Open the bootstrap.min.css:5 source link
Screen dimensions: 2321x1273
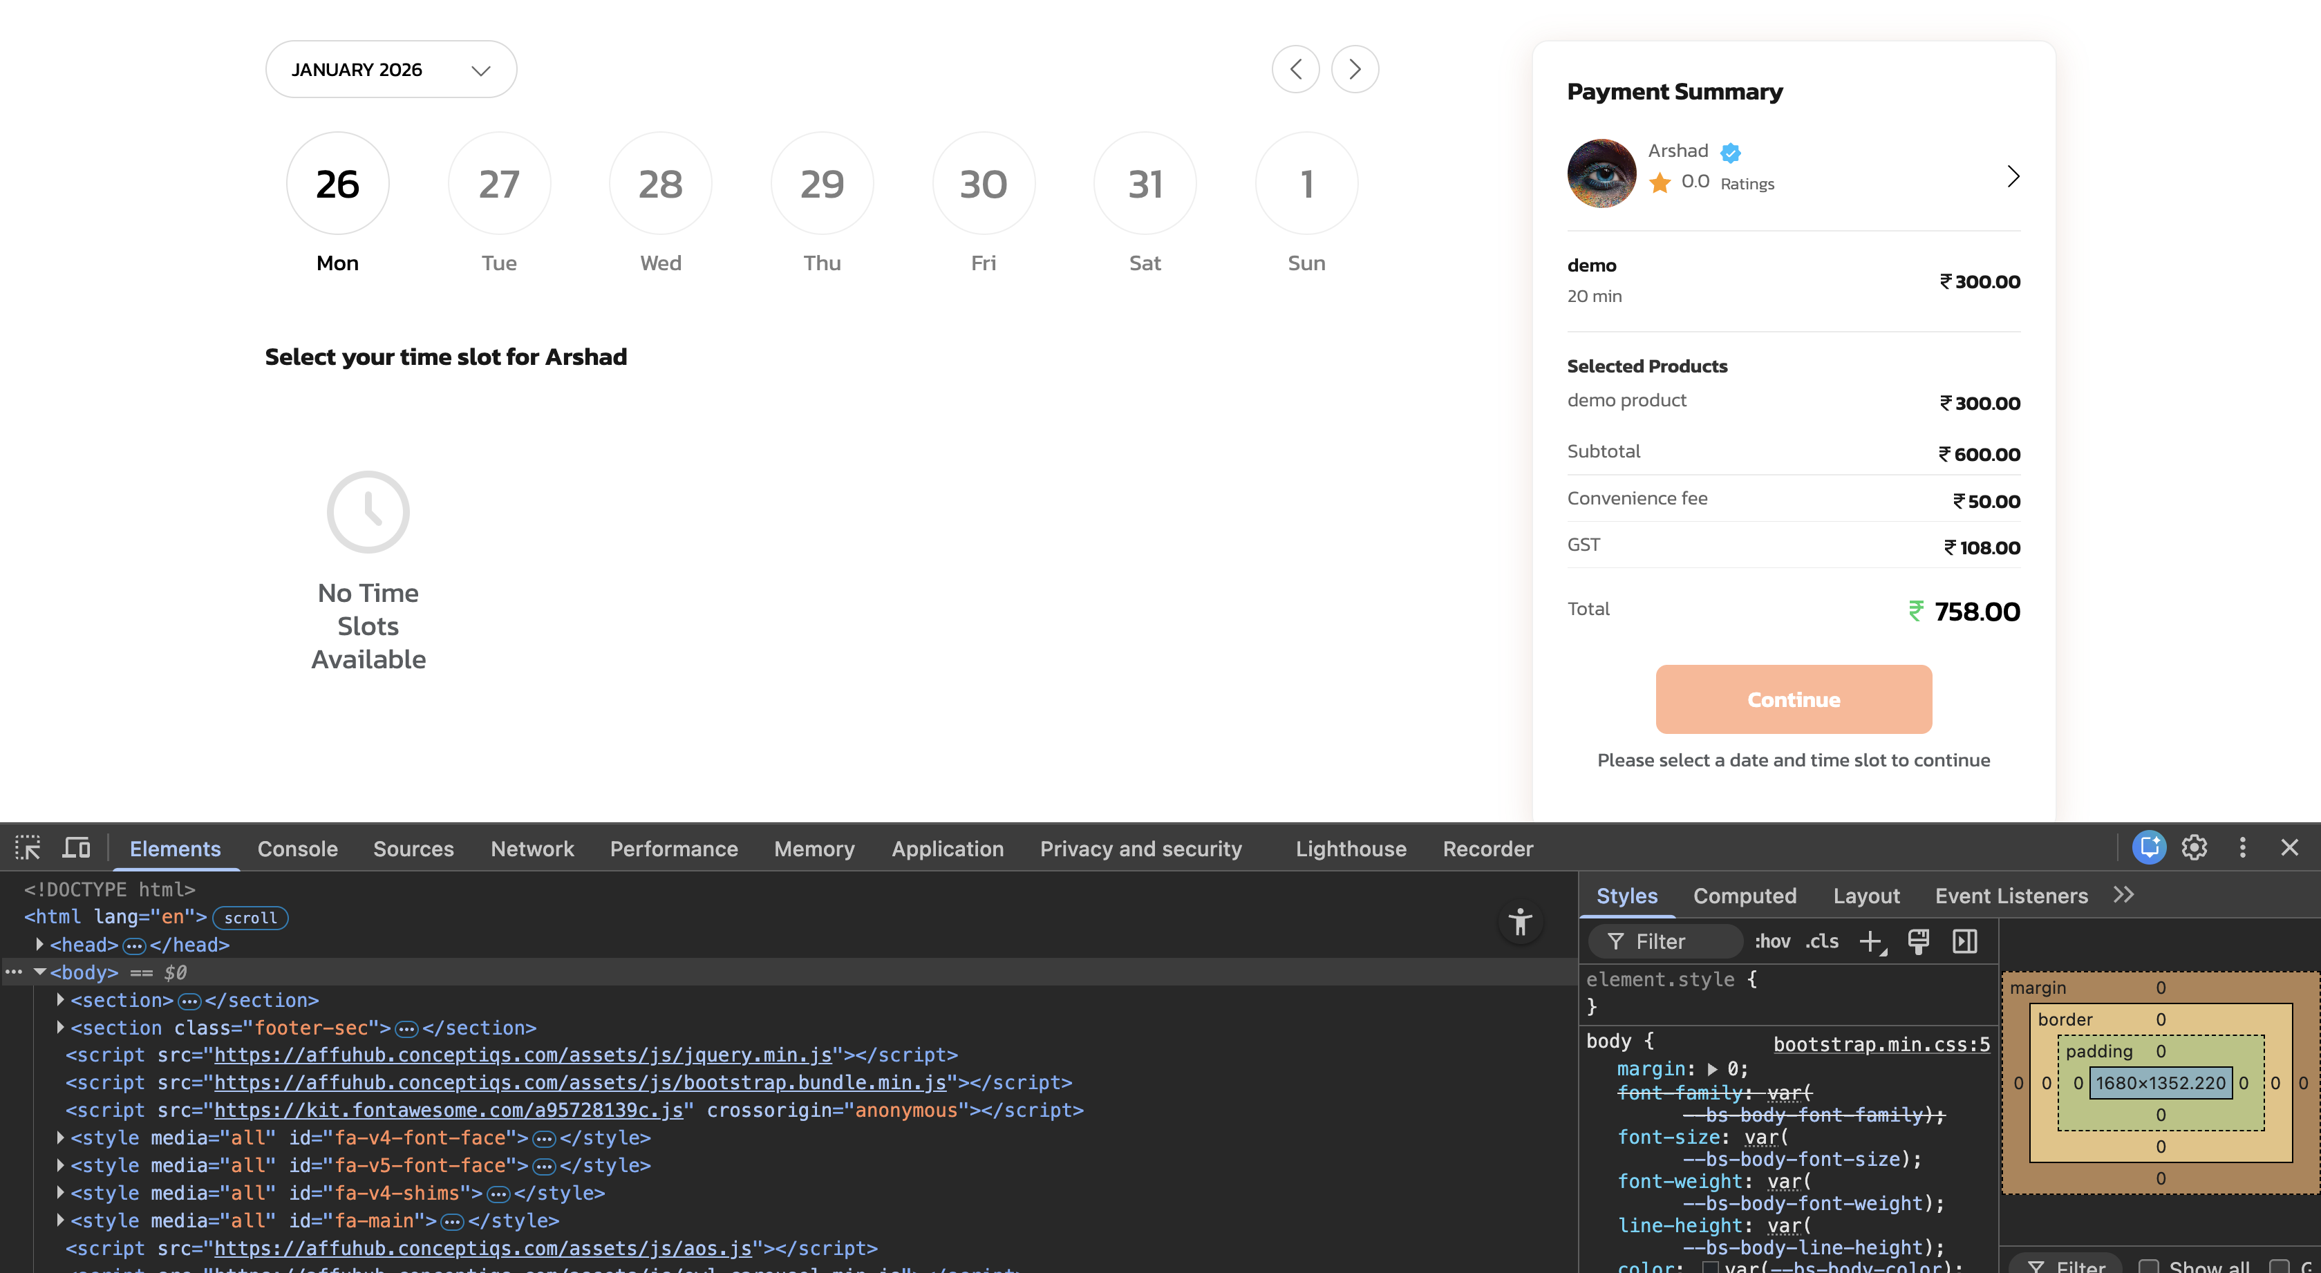[x=1881, y=1044]
